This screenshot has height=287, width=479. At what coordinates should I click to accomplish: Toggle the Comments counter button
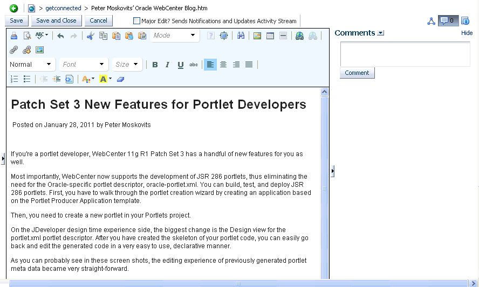point(448,21)
